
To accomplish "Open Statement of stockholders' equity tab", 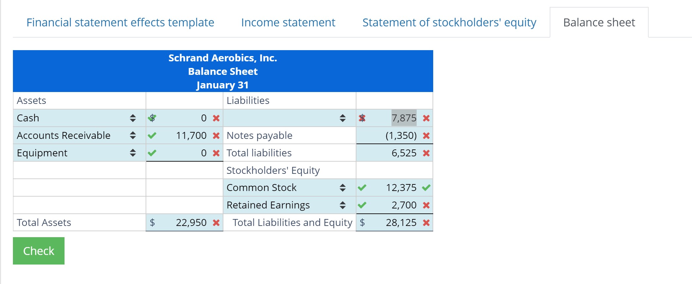I will pyautogui.click(x=449, y=22).
